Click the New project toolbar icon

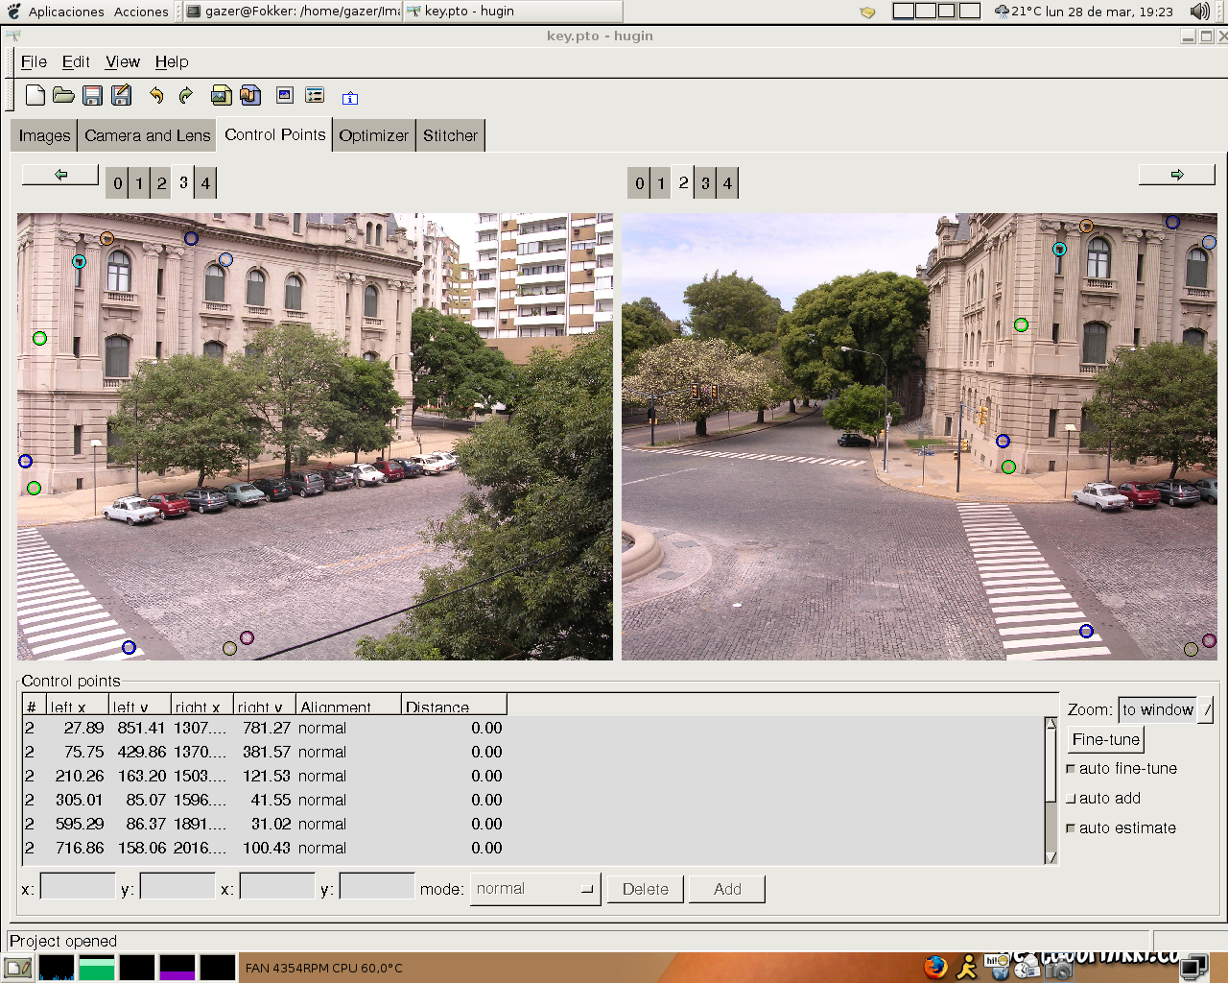[x=35, y=95]
